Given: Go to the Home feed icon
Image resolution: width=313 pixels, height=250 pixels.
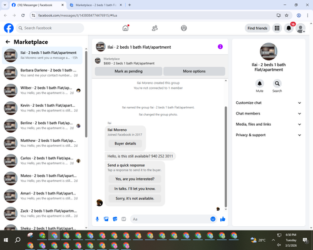Looking at the screenshot, I should coord(126,28).
